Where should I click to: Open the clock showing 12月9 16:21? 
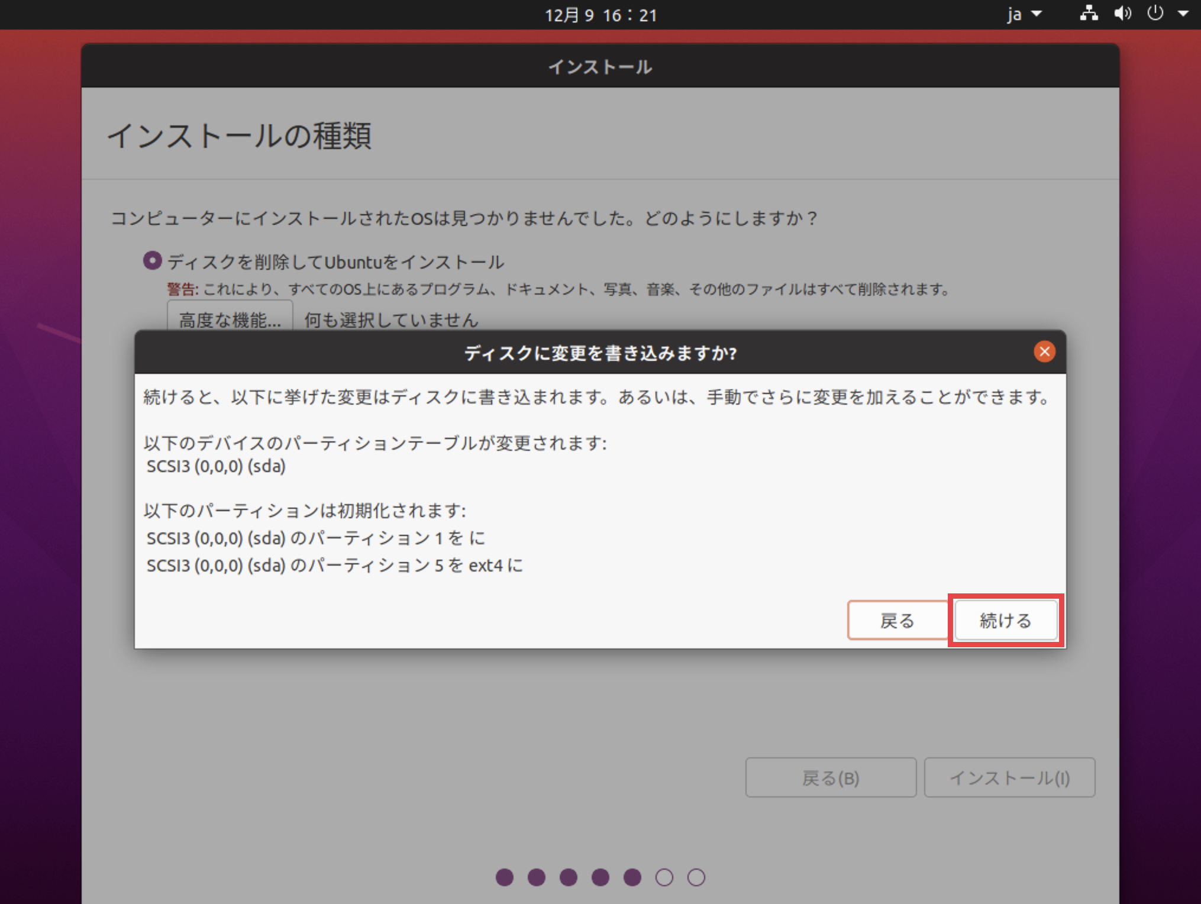point(600,15)
